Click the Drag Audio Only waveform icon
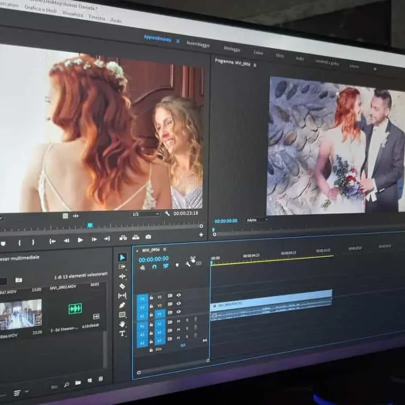 [76, 215]
